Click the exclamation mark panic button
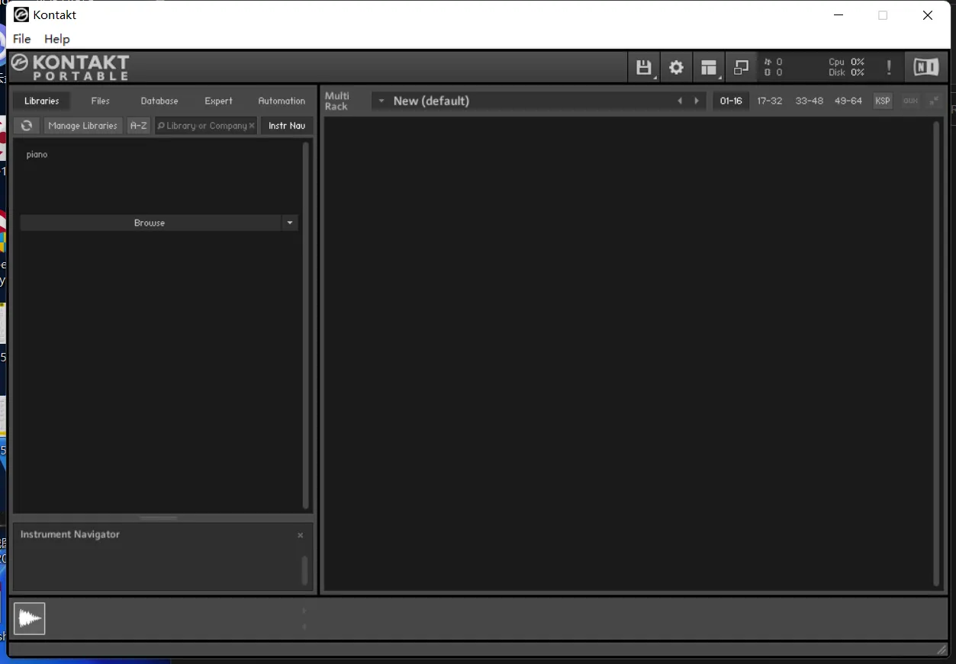 [888, 68]
